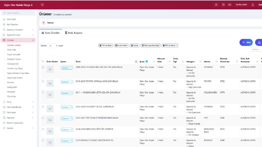
Task: Open Etiketleri Yazdır submenu item
Action: pos(14,59)
